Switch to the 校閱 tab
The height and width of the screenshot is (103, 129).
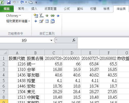point(93,9)
